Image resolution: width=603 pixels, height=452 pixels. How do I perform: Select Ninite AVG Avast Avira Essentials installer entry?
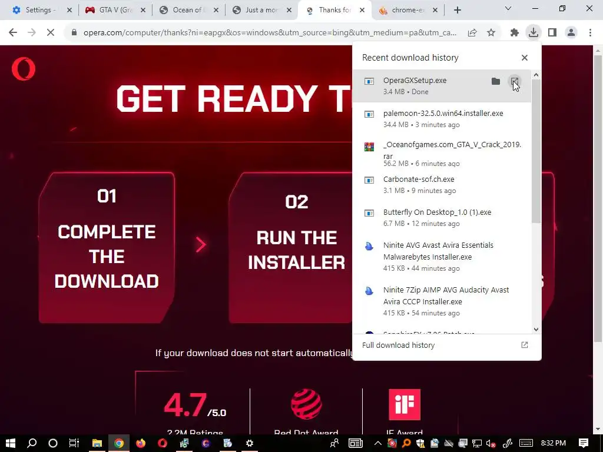[x=442, y=257]
